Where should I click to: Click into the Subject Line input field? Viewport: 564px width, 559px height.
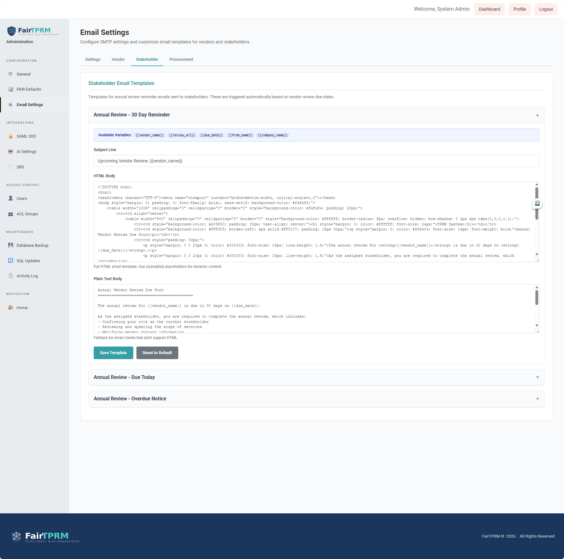coord(316,161)
